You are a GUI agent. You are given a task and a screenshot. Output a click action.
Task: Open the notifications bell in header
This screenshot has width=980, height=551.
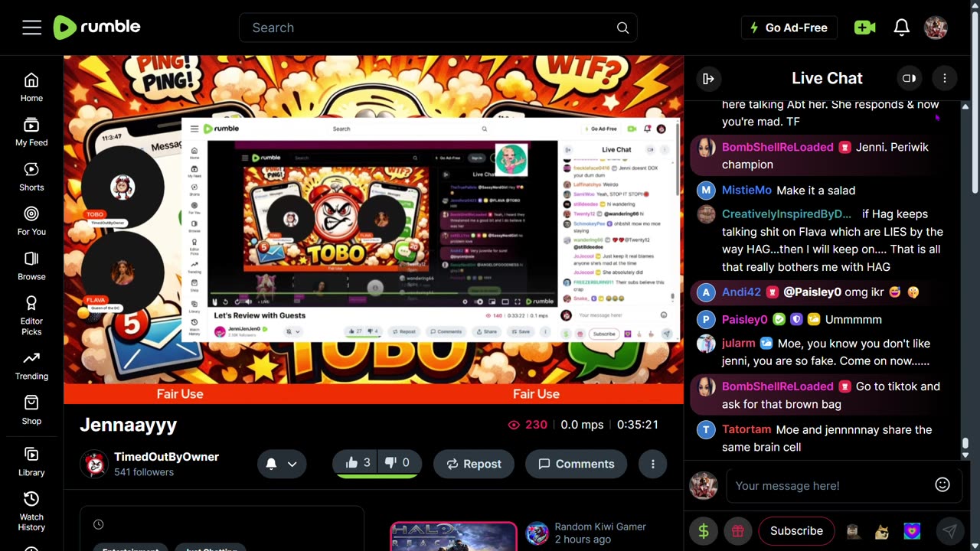(902, 28)
